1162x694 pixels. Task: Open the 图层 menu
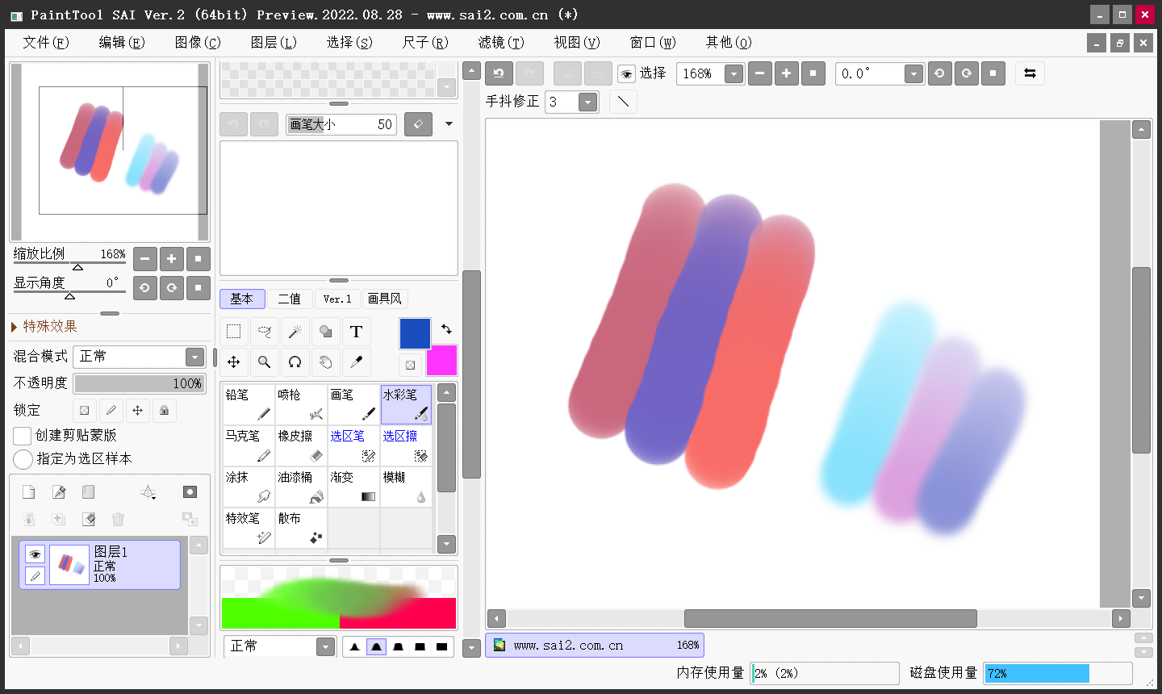pos(274,42)
